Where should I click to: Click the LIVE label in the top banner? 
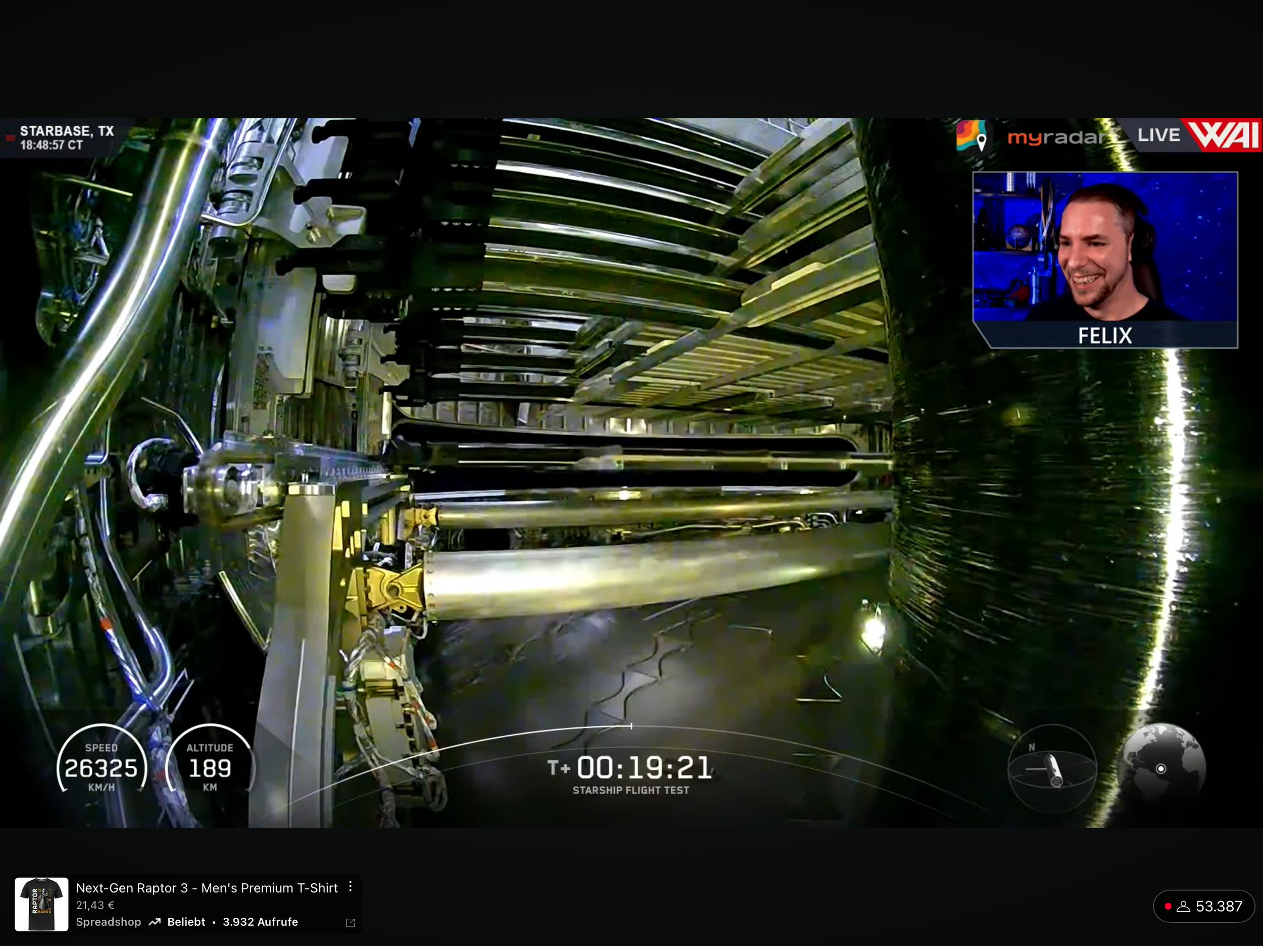pyautogui.click(x=1158, y=135)
